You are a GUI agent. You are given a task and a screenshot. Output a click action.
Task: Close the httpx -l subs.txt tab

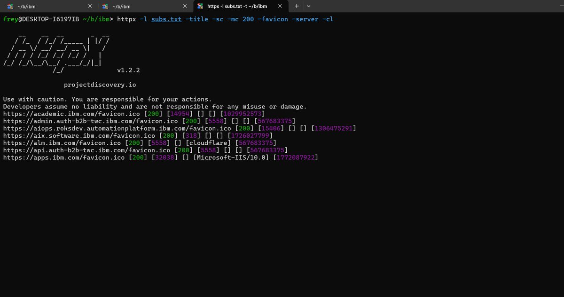(x=281, y=6)
